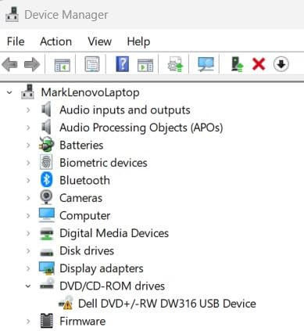Click the Forward arrow toolbar icon
Viewport: 304px width, 331px height.
pos(32,64)
